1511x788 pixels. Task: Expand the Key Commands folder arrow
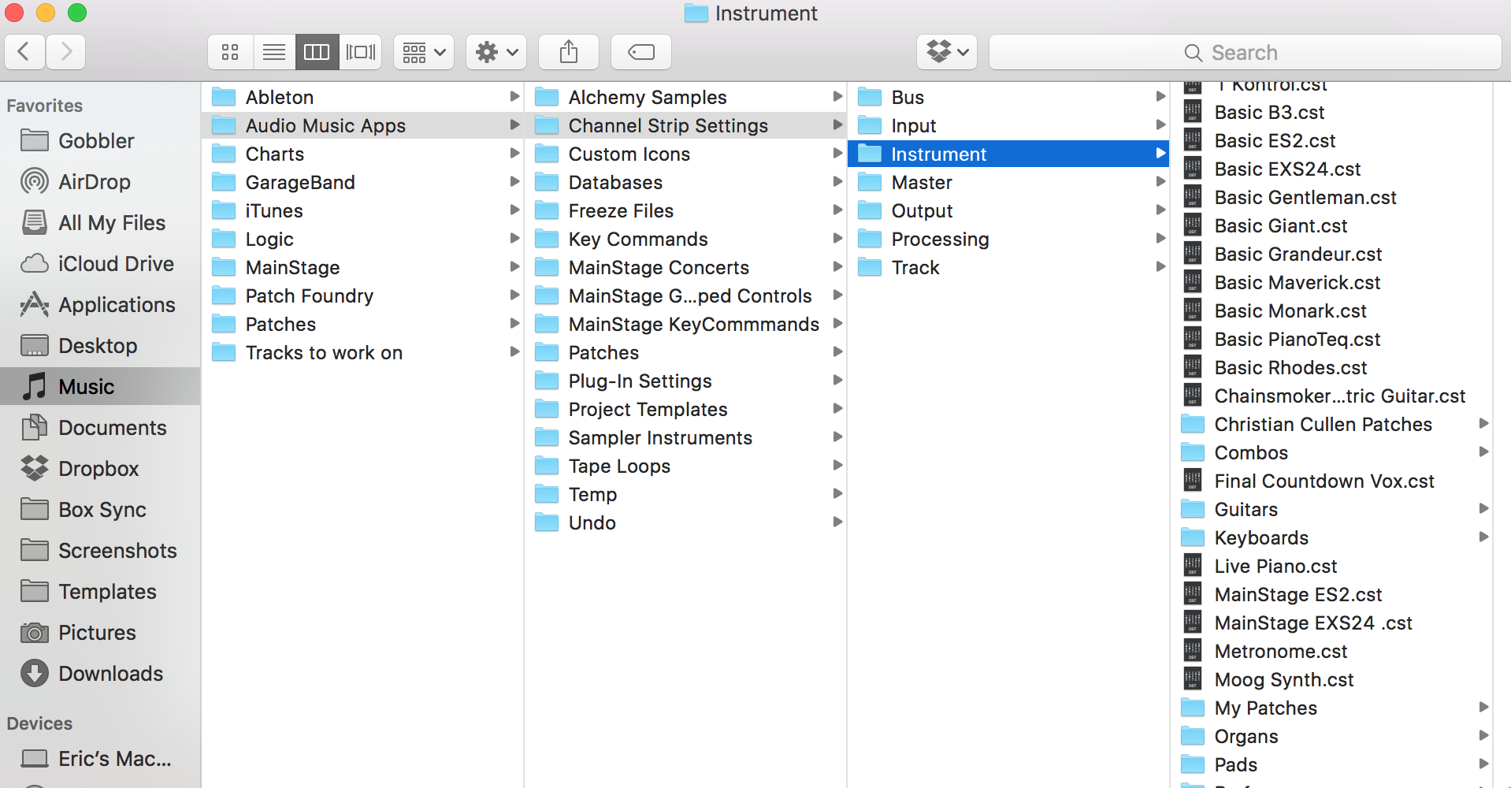click(x=837, y=238)
